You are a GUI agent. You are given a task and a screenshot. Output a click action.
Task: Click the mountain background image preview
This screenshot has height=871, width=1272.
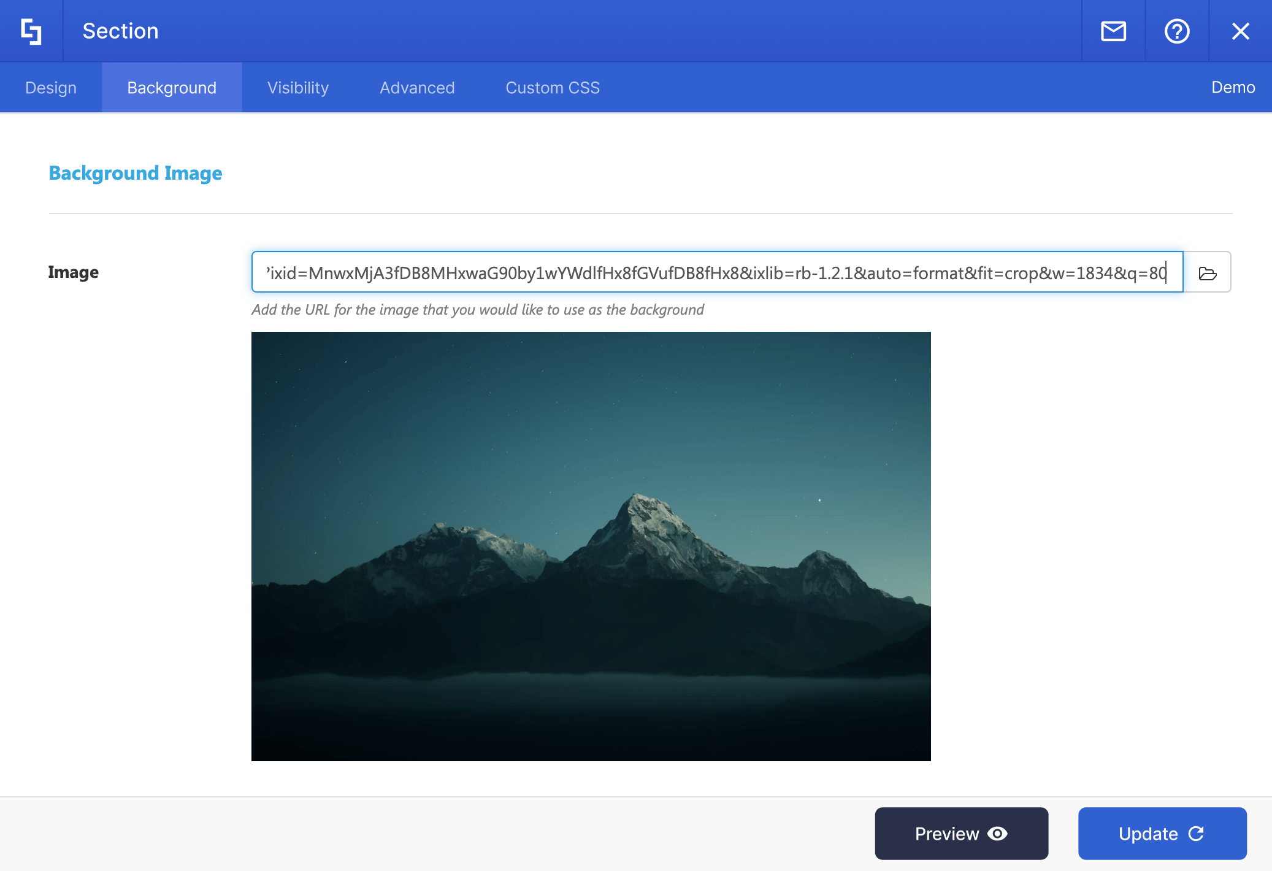click(591, 547)
